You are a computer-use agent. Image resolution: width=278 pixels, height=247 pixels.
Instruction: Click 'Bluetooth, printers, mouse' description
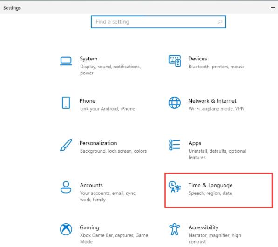coord(217,67)
